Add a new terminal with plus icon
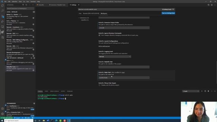 [x=202, y=91]
